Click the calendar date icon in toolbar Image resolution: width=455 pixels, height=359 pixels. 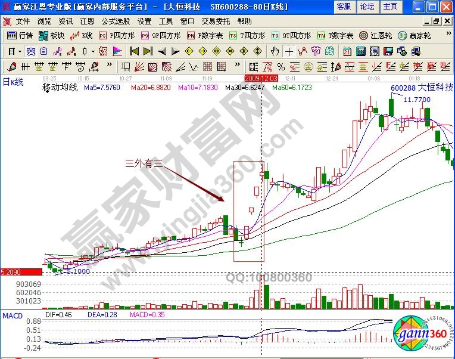coord(347,51)
